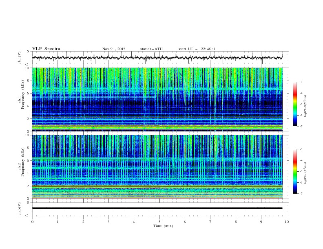This screenshot has width=323, height=249.
Task: Click the ch.2 spectrogram PSD color bar
Action: coord(295,171)
